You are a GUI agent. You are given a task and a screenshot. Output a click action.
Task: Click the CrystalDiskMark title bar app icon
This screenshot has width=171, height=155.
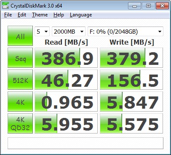[x=5, y=5]
